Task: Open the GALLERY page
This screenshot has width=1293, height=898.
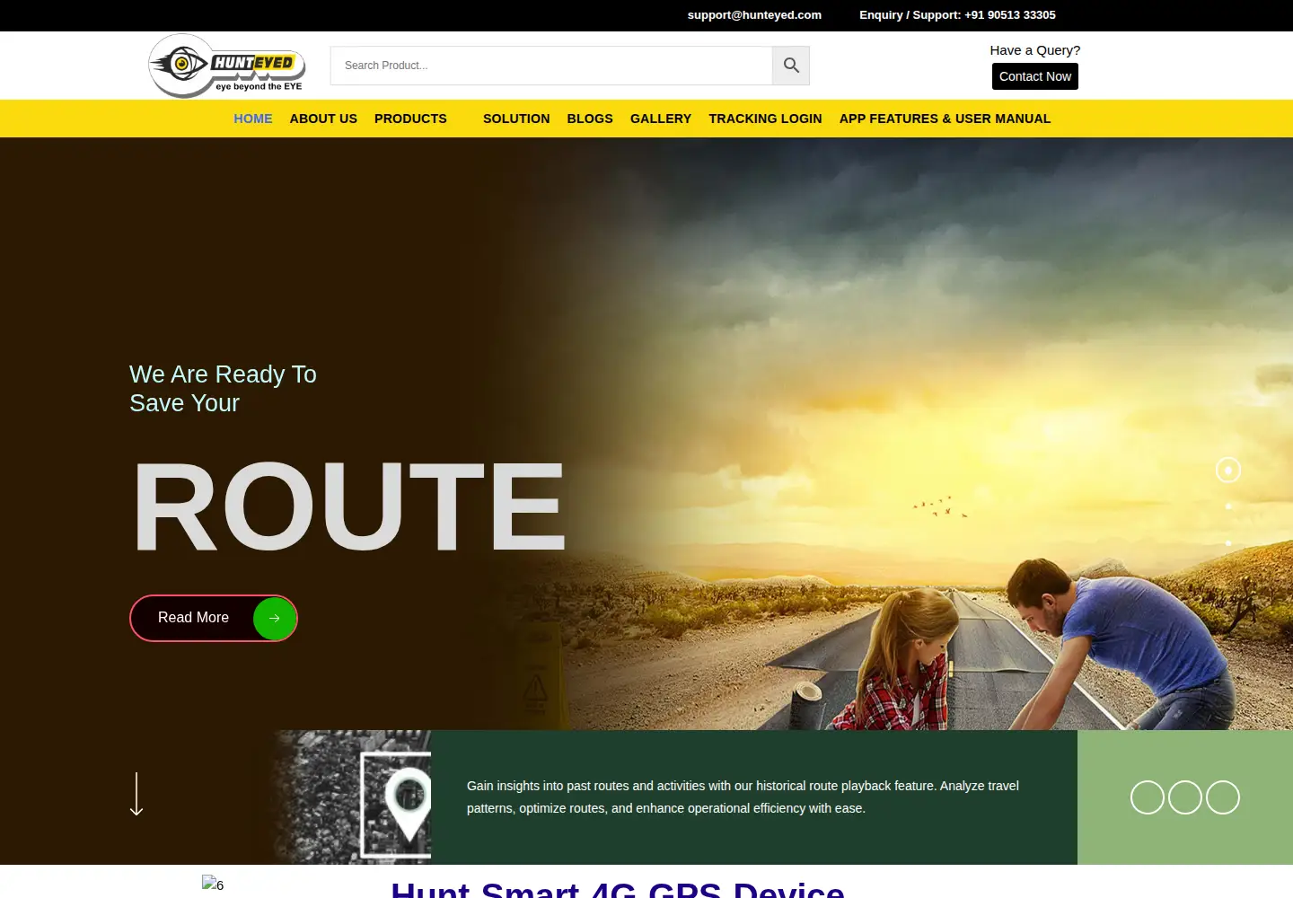Action: 661,119
